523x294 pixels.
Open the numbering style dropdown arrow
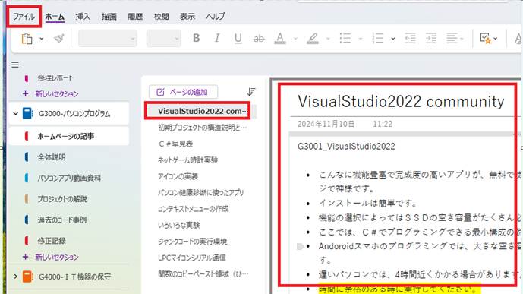393,39
